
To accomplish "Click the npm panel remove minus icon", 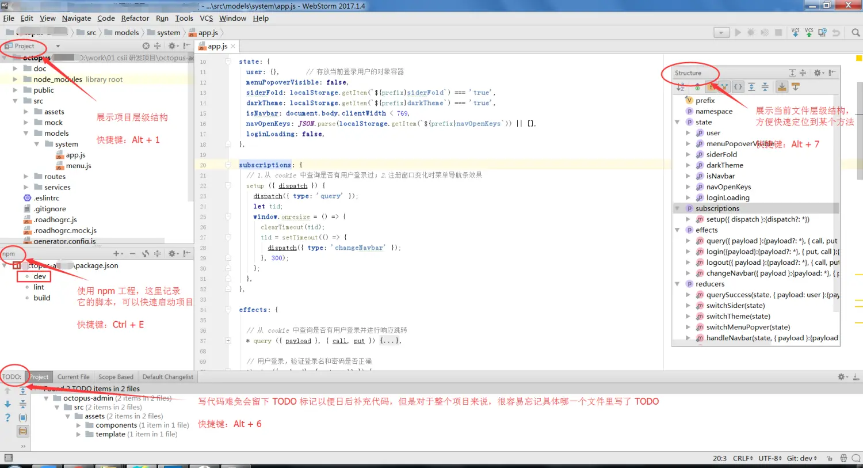I will [132, 253].
